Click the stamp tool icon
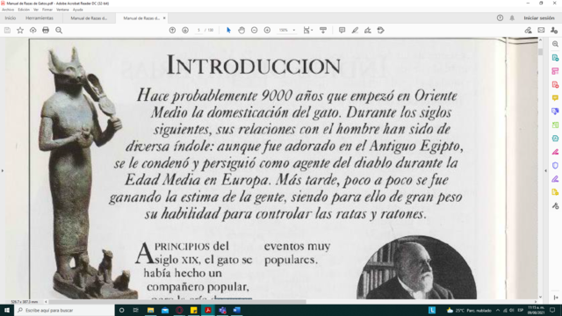562x316 pixels. (380, 31)
